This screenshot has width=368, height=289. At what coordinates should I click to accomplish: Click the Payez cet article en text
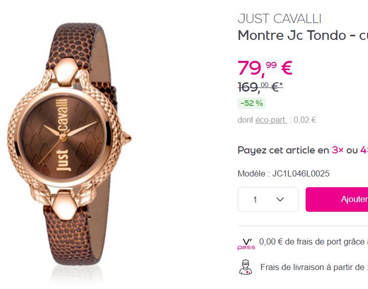(x=283, y=150)
